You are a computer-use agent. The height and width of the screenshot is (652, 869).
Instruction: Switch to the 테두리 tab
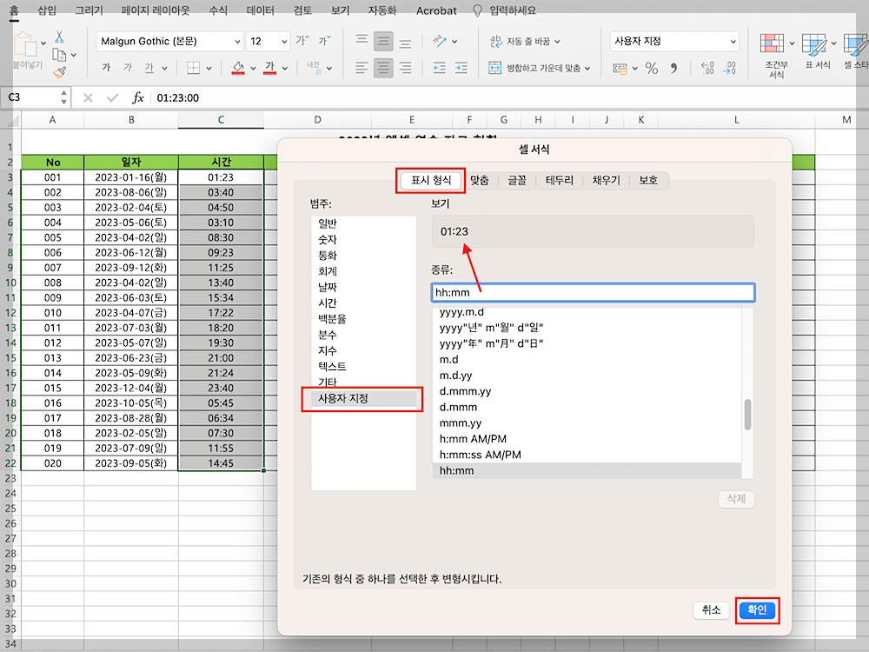pos(562,180)
